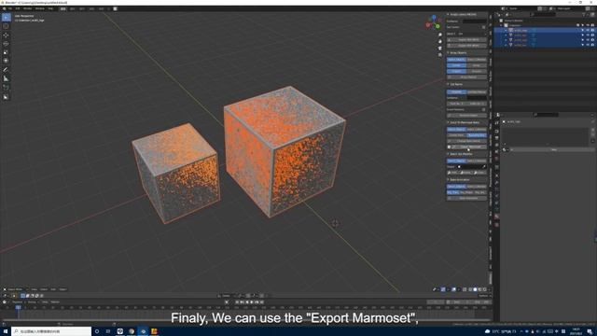Collapse the Array Objects panel

coord(448,52)
